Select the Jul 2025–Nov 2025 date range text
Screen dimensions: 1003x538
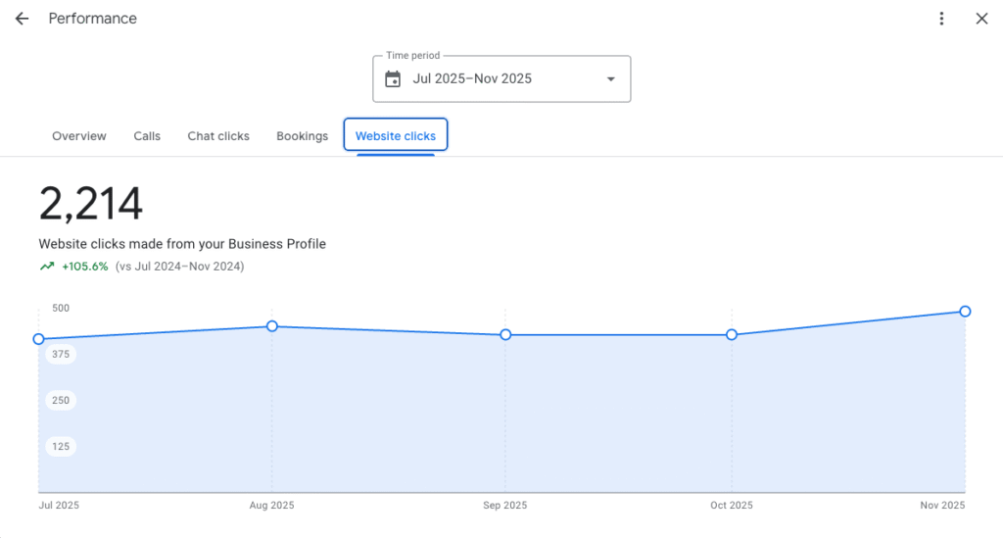472,79
